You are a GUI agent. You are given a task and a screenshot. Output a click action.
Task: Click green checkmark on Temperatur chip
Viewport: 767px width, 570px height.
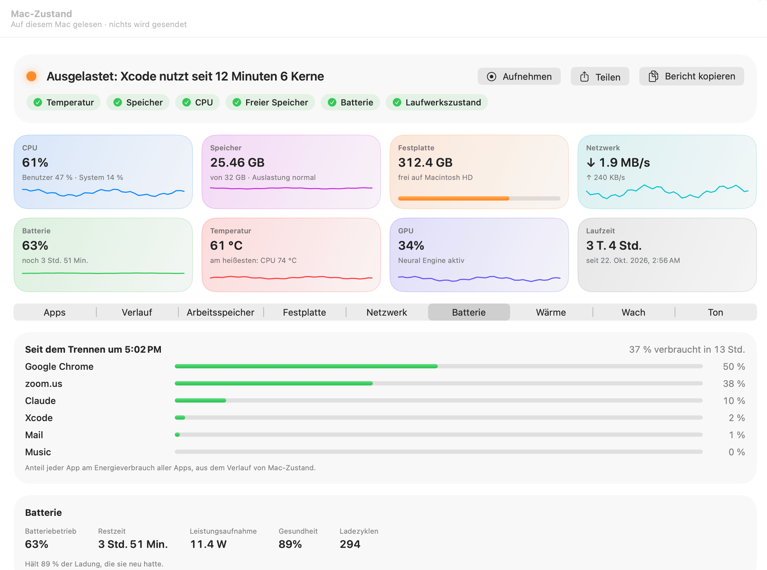37,103
